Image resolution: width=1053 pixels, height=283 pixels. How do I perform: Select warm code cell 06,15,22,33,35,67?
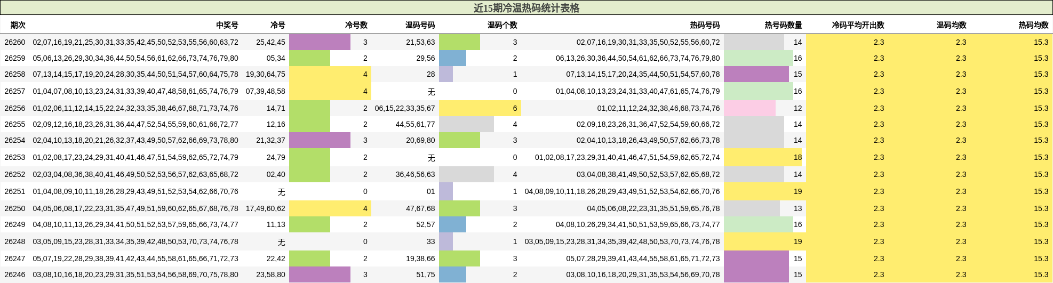[x=405, y=108]
